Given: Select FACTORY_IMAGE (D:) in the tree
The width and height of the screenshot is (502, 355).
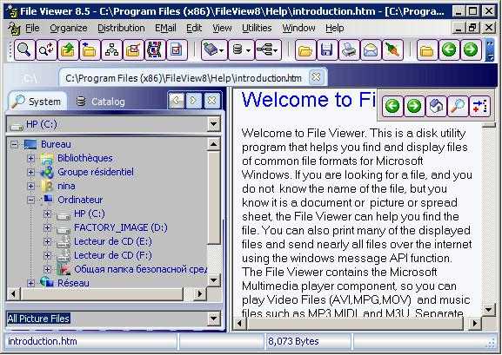Looking at the screenshot, I should (121, 227).
